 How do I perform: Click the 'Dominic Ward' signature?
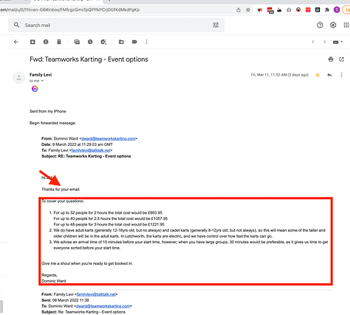(x=54, y=281)
